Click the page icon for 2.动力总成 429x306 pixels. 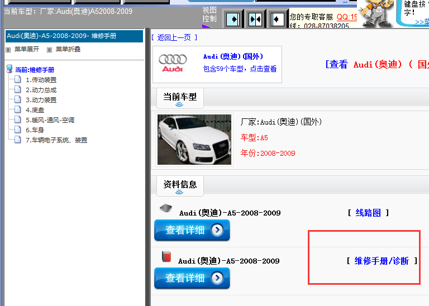(x=18, y=89)
